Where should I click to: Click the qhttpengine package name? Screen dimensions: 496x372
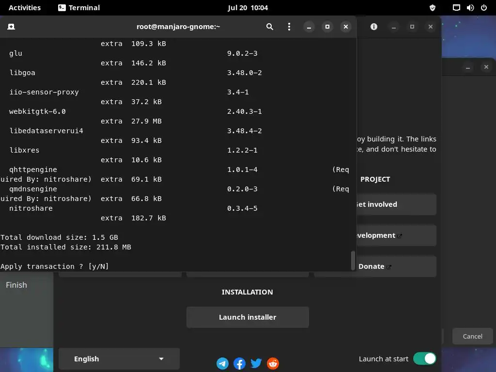pyautogui.click(x=33, y=170)
